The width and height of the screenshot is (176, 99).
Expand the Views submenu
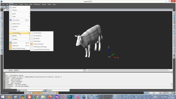click(x=20, y=29)
